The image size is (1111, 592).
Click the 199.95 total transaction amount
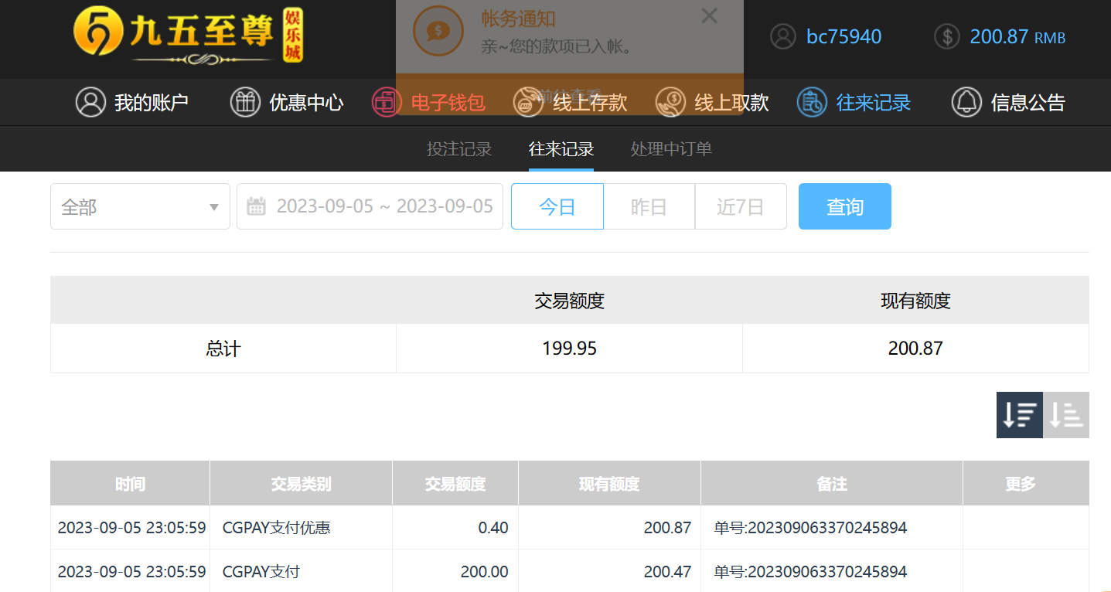click(570, 349)
